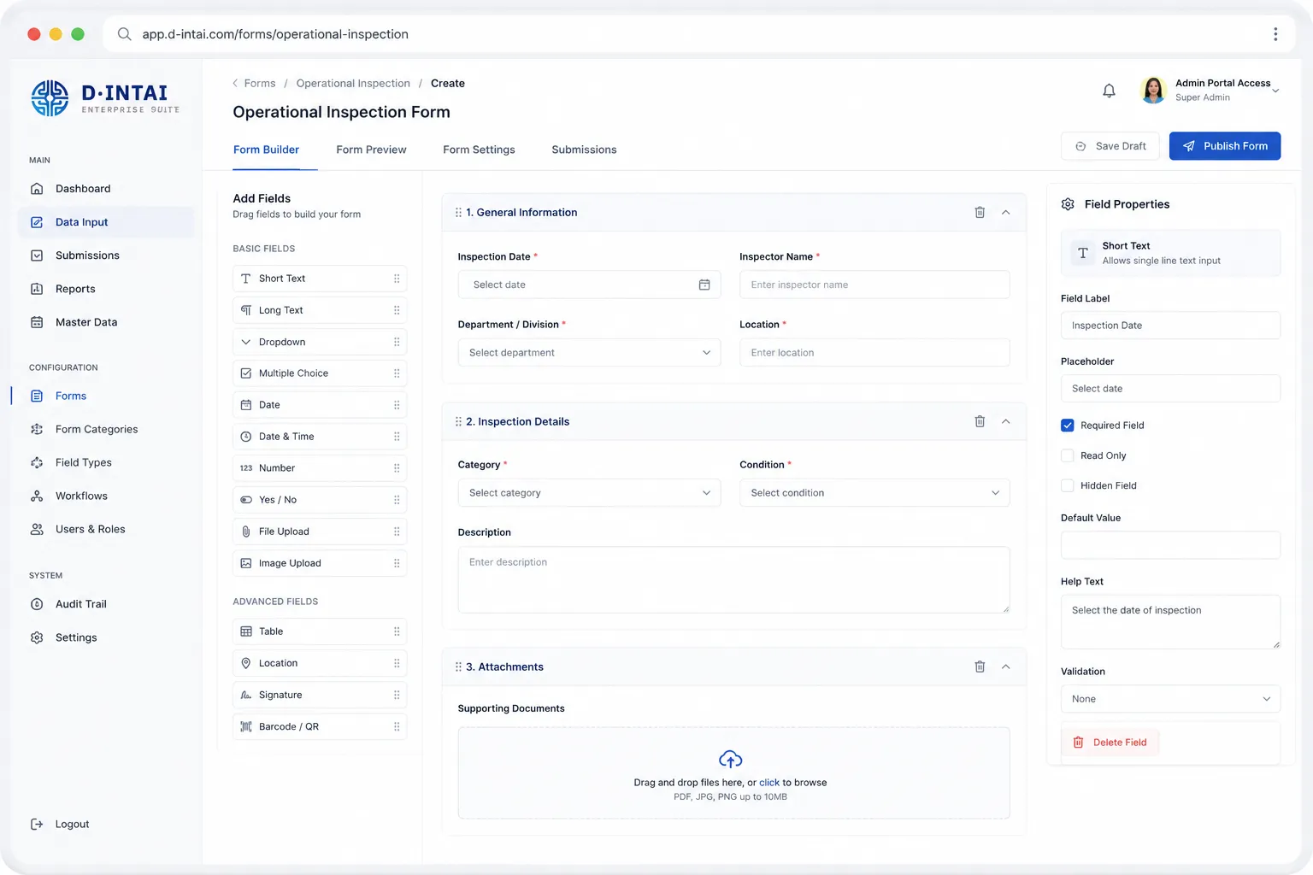Grab the drag handle of General Information section
1313x875 pixels.
click(458, 213)
